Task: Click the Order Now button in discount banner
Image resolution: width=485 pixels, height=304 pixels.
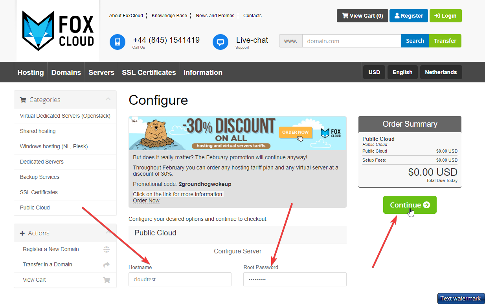Action: click(296, 132)
